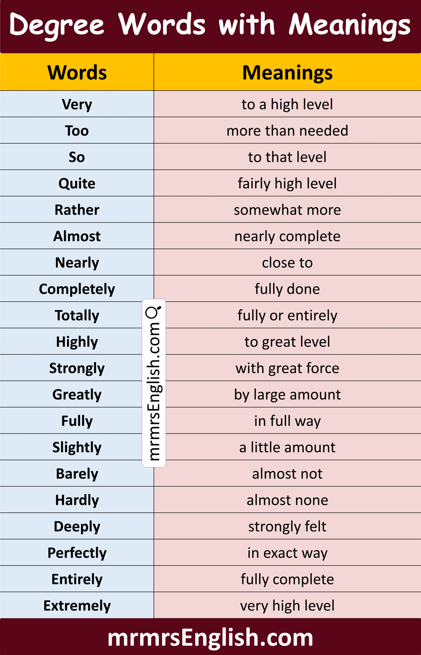The height and width of the screenshot is (655, 421).
Task: Click the meaning 'in exact way'
Action: pos(287,553)
